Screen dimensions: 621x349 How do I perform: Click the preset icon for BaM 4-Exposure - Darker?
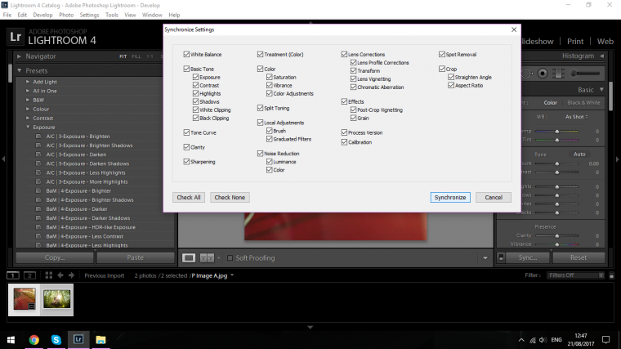click(38, 208)
